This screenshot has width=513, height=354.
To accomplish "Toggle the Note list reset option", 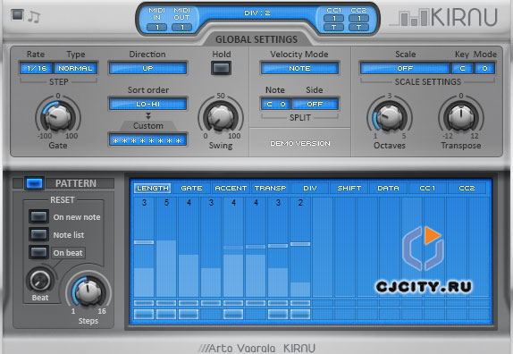I will 38,234.
